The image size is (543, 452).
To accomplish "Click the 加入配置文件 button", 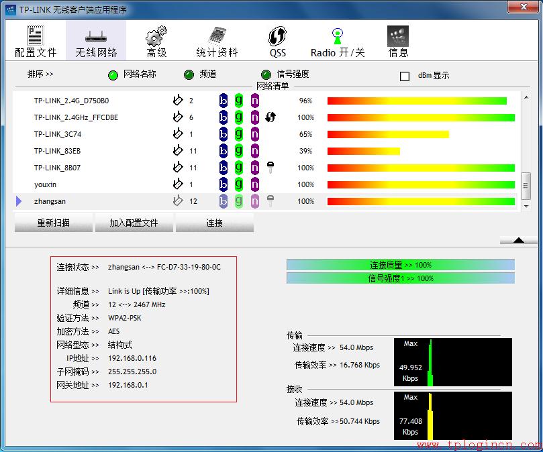I will click(x=134, y=223).
